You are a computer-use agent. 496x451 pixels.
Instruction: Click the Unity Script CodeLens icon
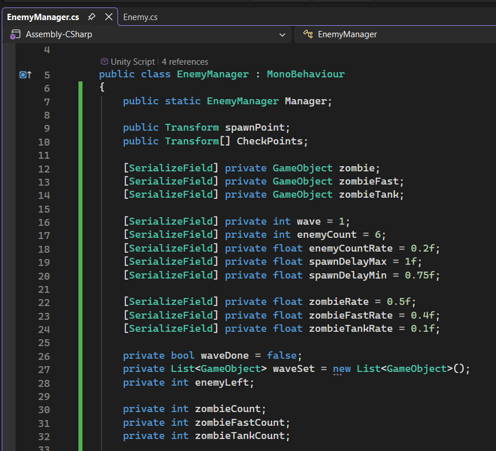104,61
